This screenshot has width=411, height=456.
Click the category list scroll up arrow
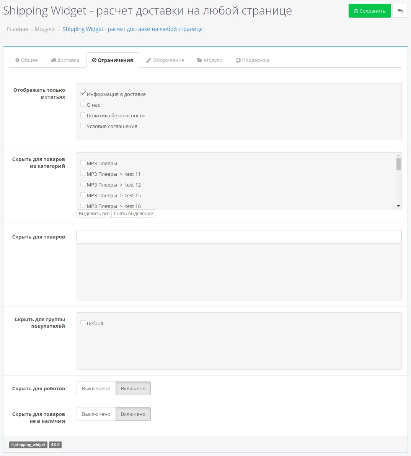(398, 156)
